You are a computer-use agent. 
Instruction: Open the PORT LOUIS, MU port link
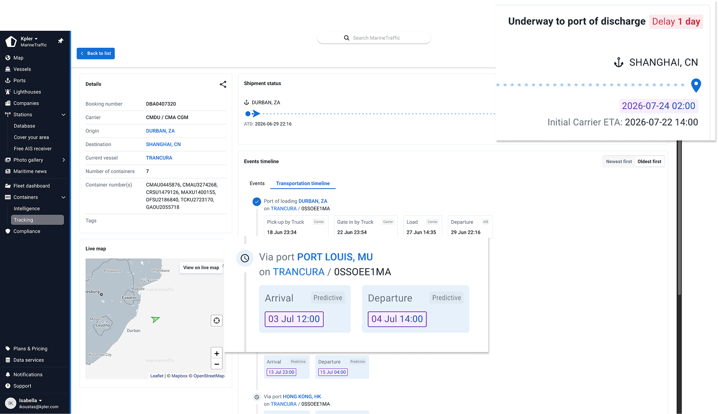pos(335,257)
